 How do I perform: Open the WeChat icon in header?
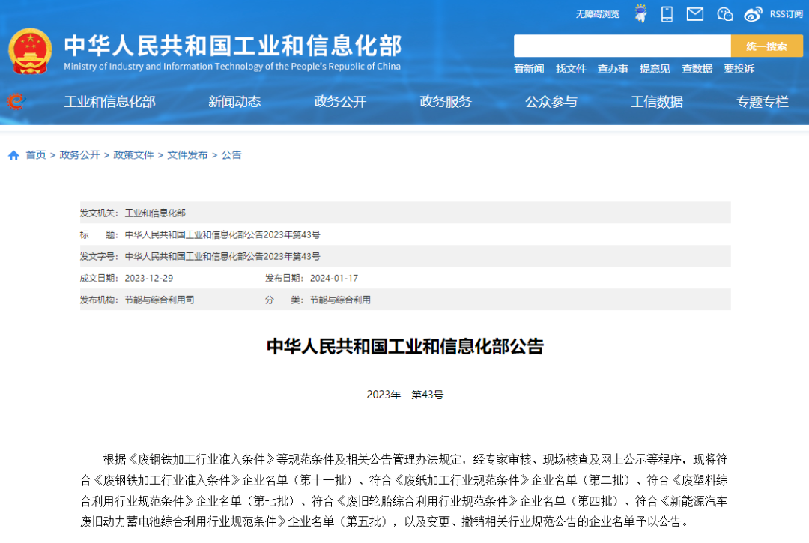725,14
